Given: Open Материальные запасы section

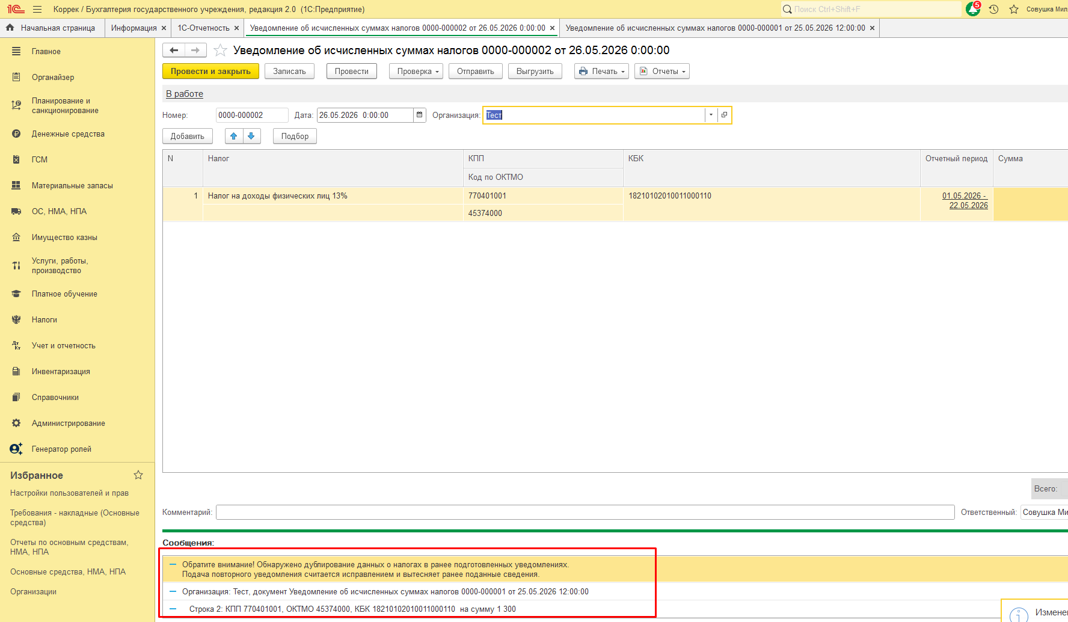Looking at the screenshot, I should point(72,185).
